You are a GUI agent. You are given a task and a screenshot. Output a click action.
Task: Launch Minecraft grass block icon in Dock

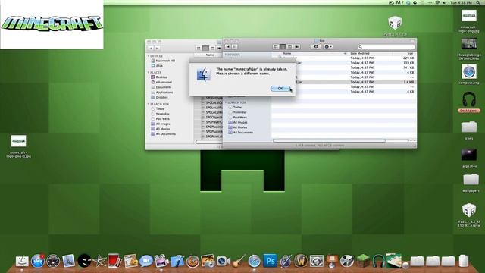point(362,261)
